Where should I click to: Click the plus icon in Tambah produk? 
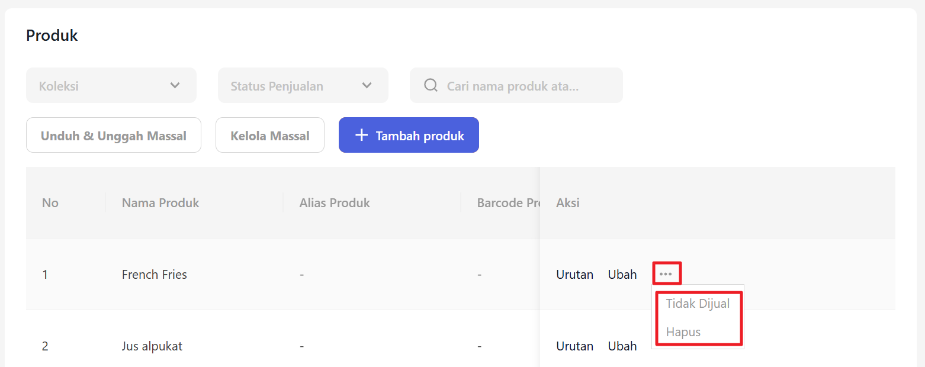pyautogui.click(x=361, y=136)
